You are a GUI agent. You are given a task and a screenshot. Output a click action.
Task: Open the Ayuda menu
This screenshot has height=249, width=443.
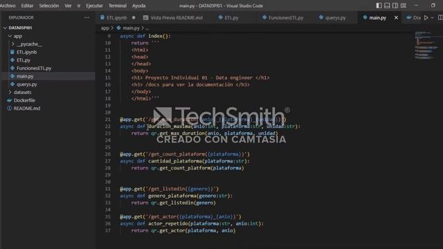(138, 6)
